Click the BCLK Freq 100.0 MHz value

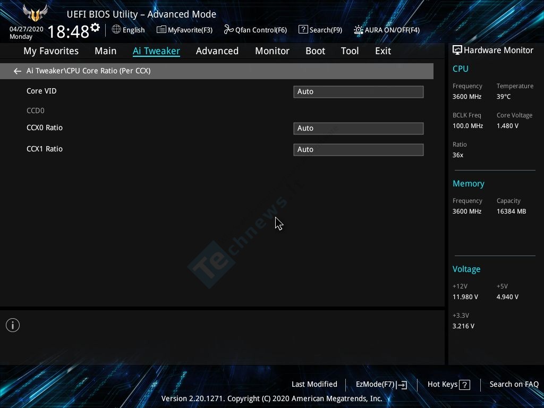click(467, 126)
